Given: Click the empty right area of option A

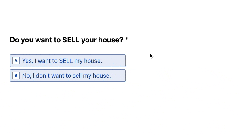Looking at the screenshot, I should [x=114, y=61].
